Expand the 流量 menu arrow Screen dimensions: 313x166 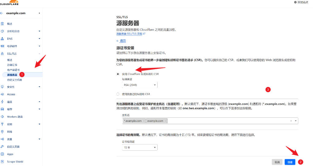click(x=39, y=139)
